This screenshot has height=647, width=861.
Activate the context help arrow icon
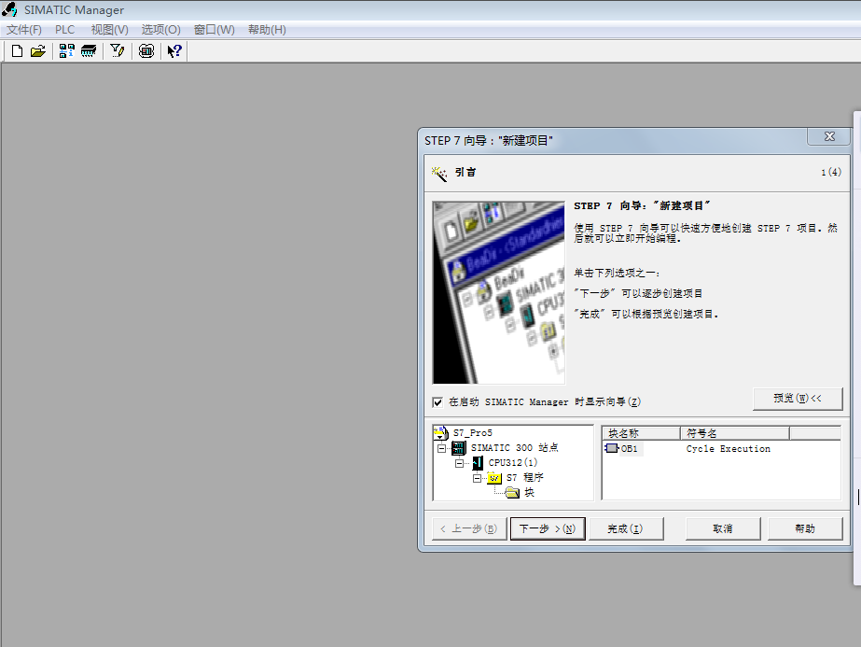pyautogui.click(x=174, y=51)
